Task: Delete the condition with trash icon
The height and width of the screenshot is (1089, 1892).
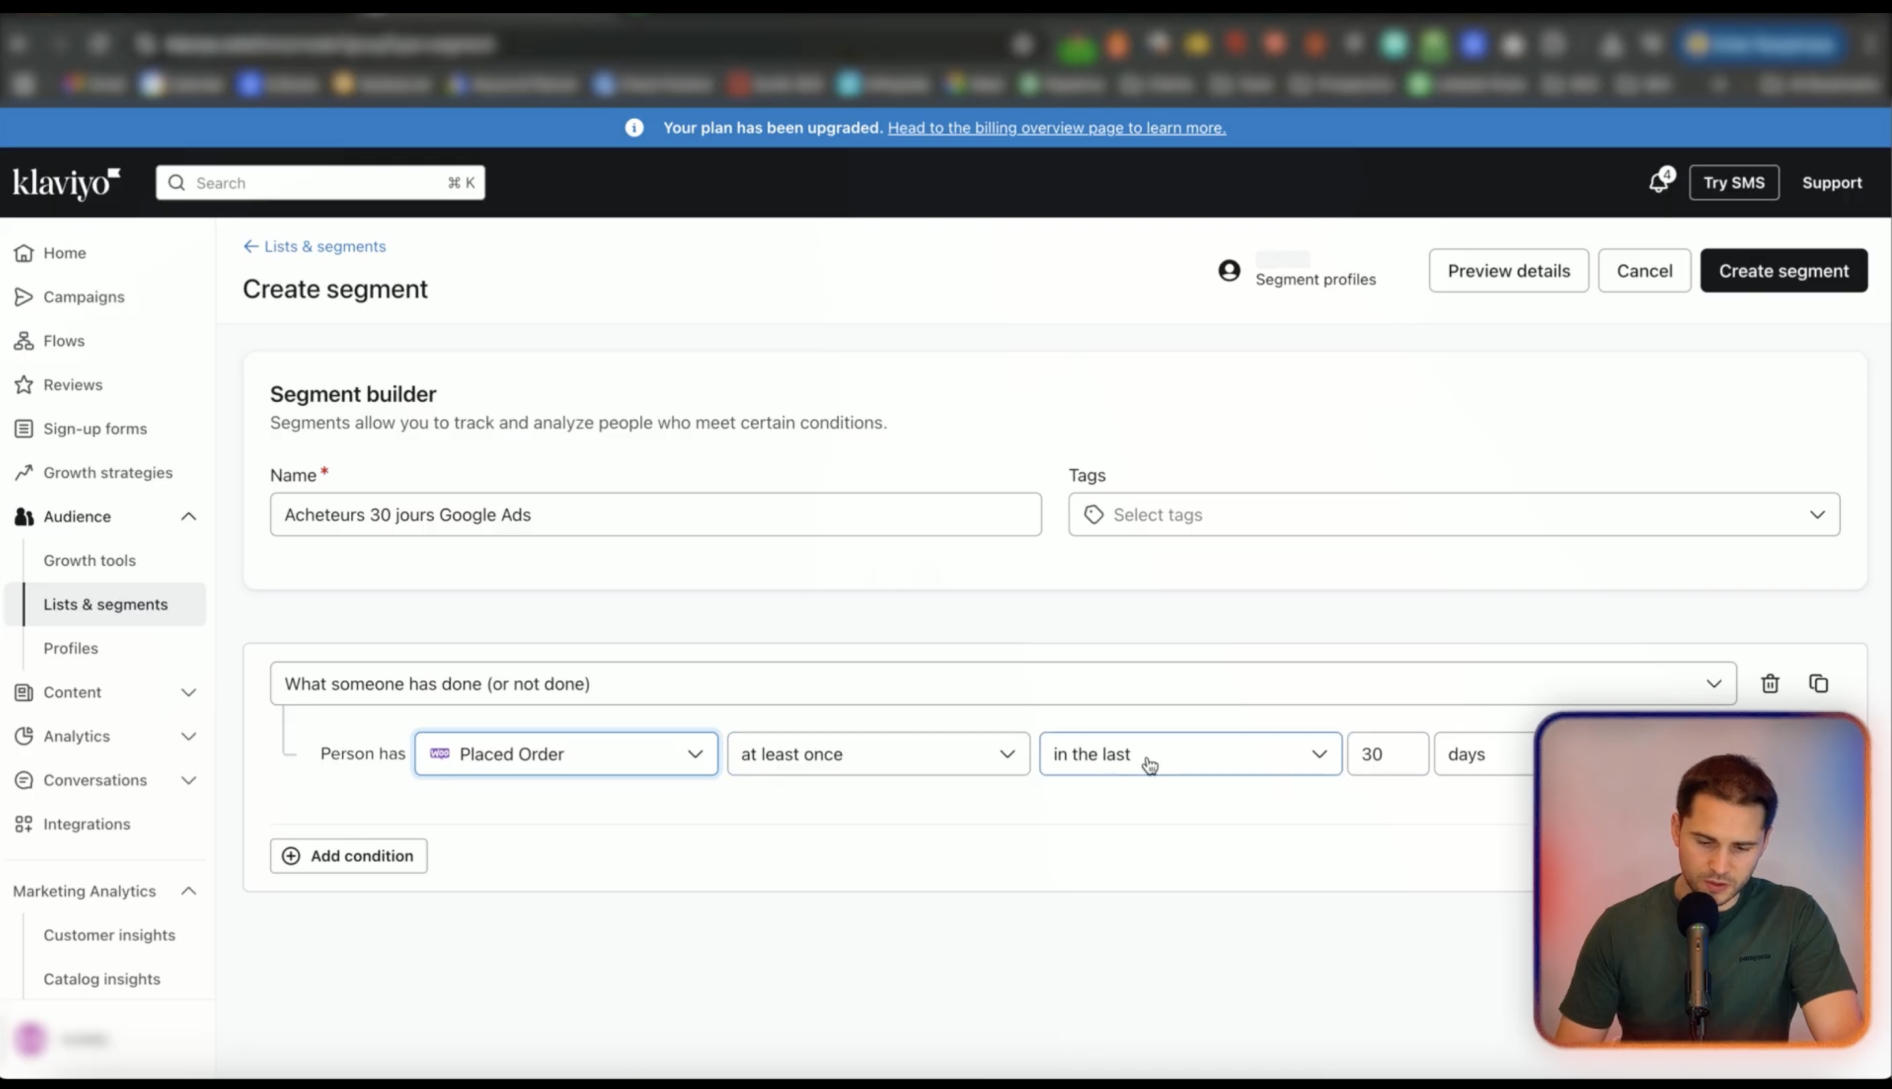Action: click(1770, 683)
